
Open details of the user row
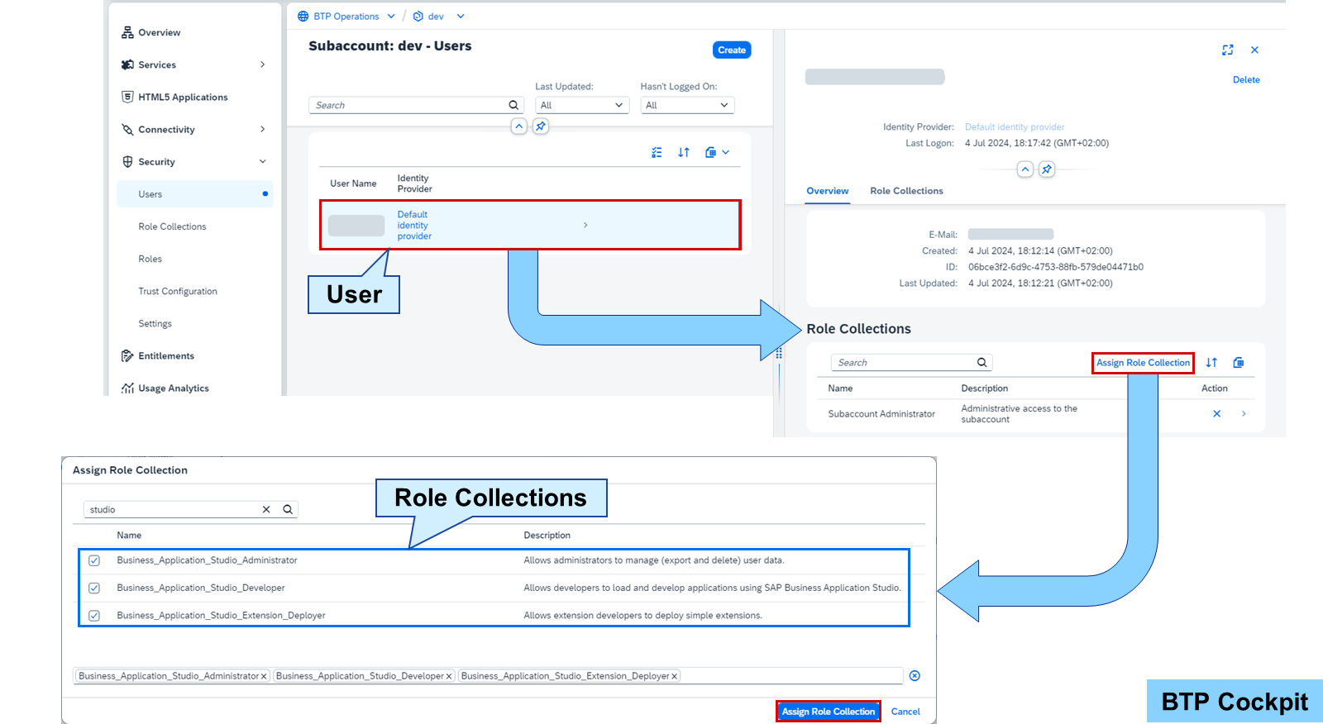[585, 225]
